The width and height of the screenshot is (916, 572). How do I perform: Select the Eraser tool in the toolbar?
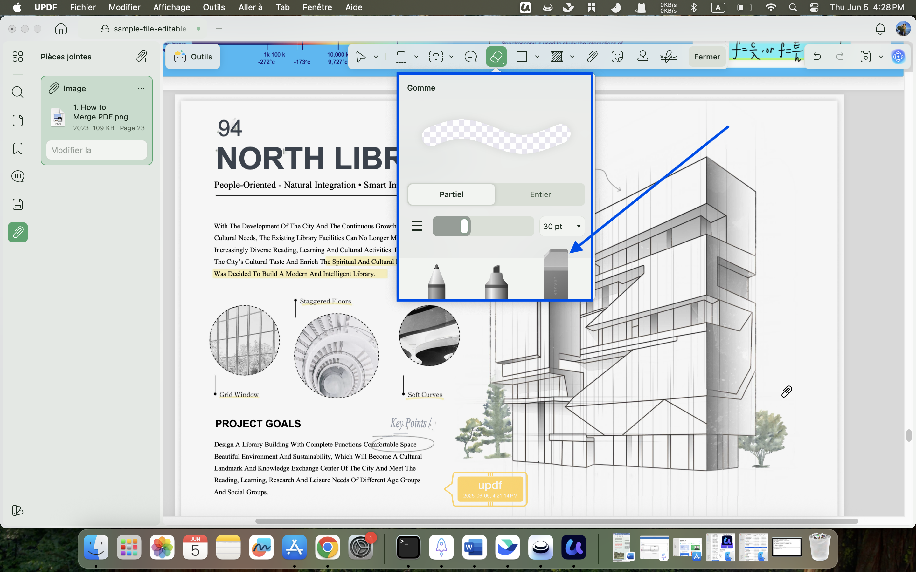tap(496, 57)
